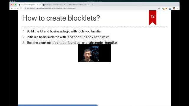Click the text Build the UI and business logic

click(48, 32)
